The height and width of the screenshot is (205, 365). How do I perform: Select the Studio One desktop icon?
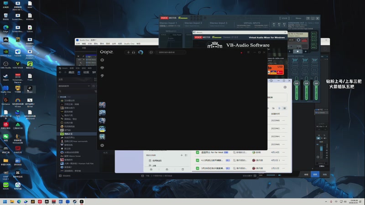coord(6,90)
